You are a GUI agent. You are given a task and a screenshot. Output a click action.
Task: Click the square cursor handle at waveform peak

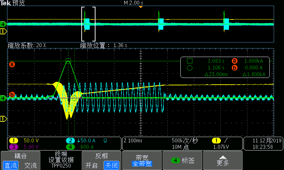coord(69,61)
